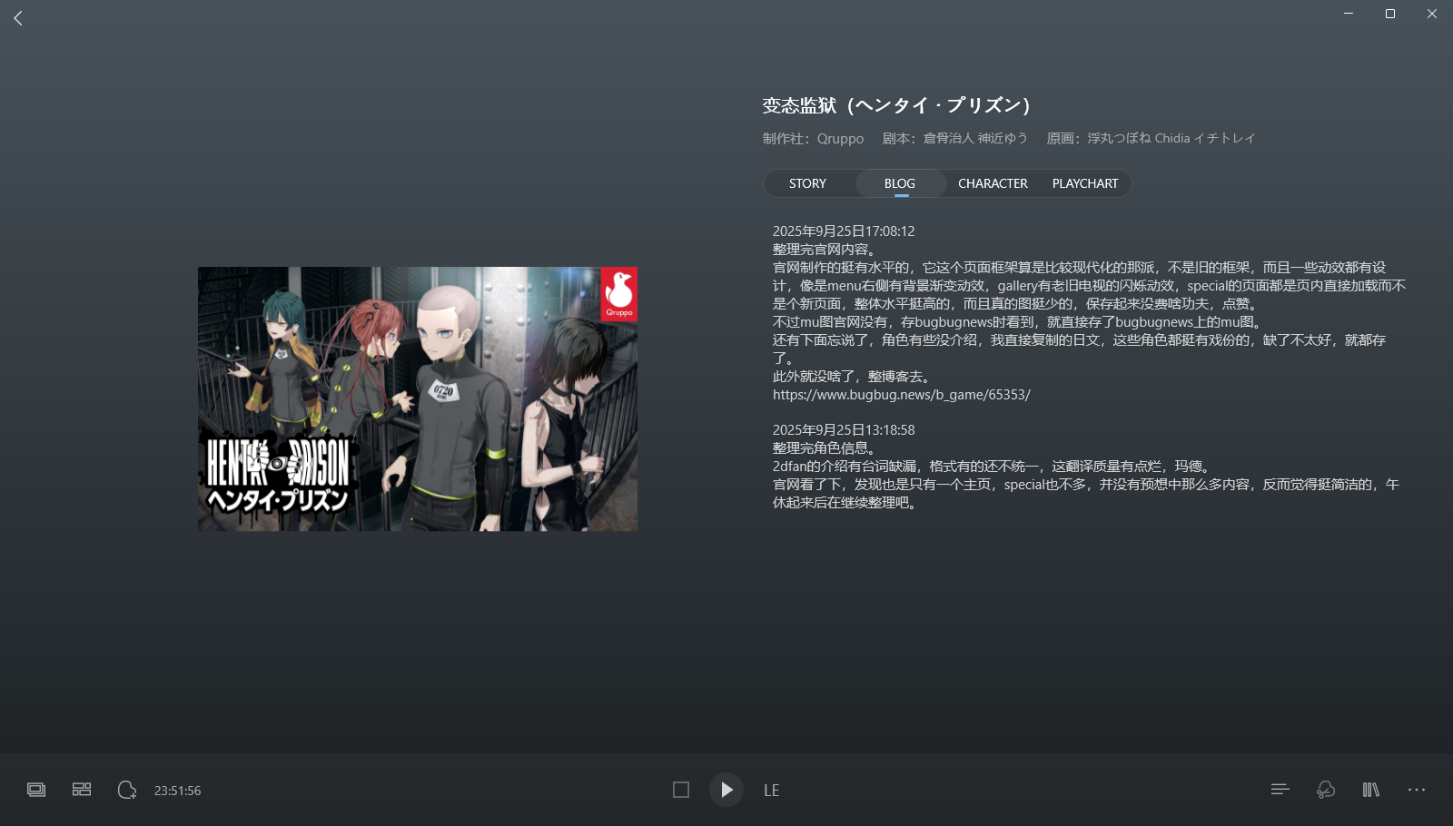Click the blog timestamp 2025年9月25日13:18:58
The width and height of the screenshot is (1453, 826).
(844, 430)
